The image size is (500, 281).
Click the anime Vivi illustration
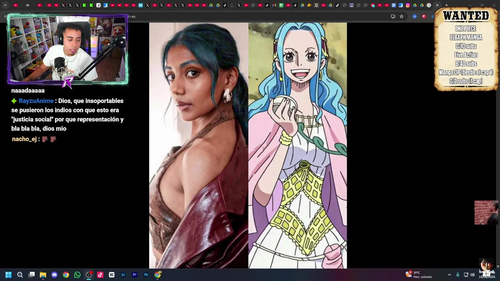coord(298,145)
